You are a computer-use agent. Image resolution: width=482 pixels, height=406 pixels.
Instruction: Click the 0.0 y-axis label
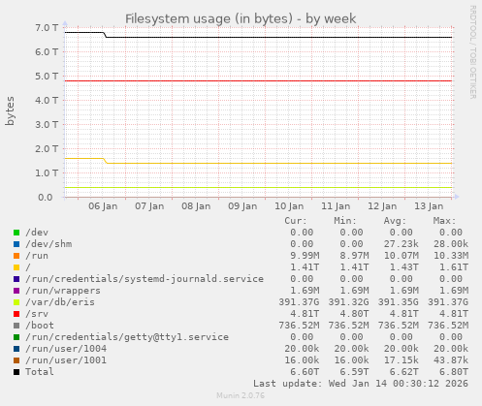pos(46,198)
